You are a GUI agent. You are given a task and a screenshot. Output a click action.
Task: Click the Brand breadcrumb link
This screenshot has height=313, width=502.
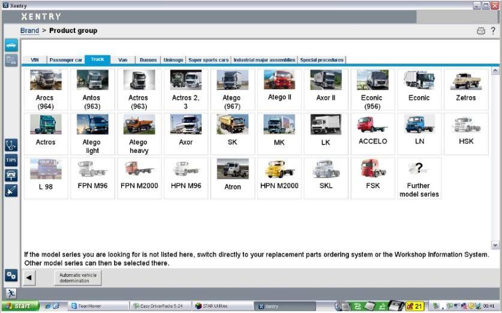[x=29, y=31]
